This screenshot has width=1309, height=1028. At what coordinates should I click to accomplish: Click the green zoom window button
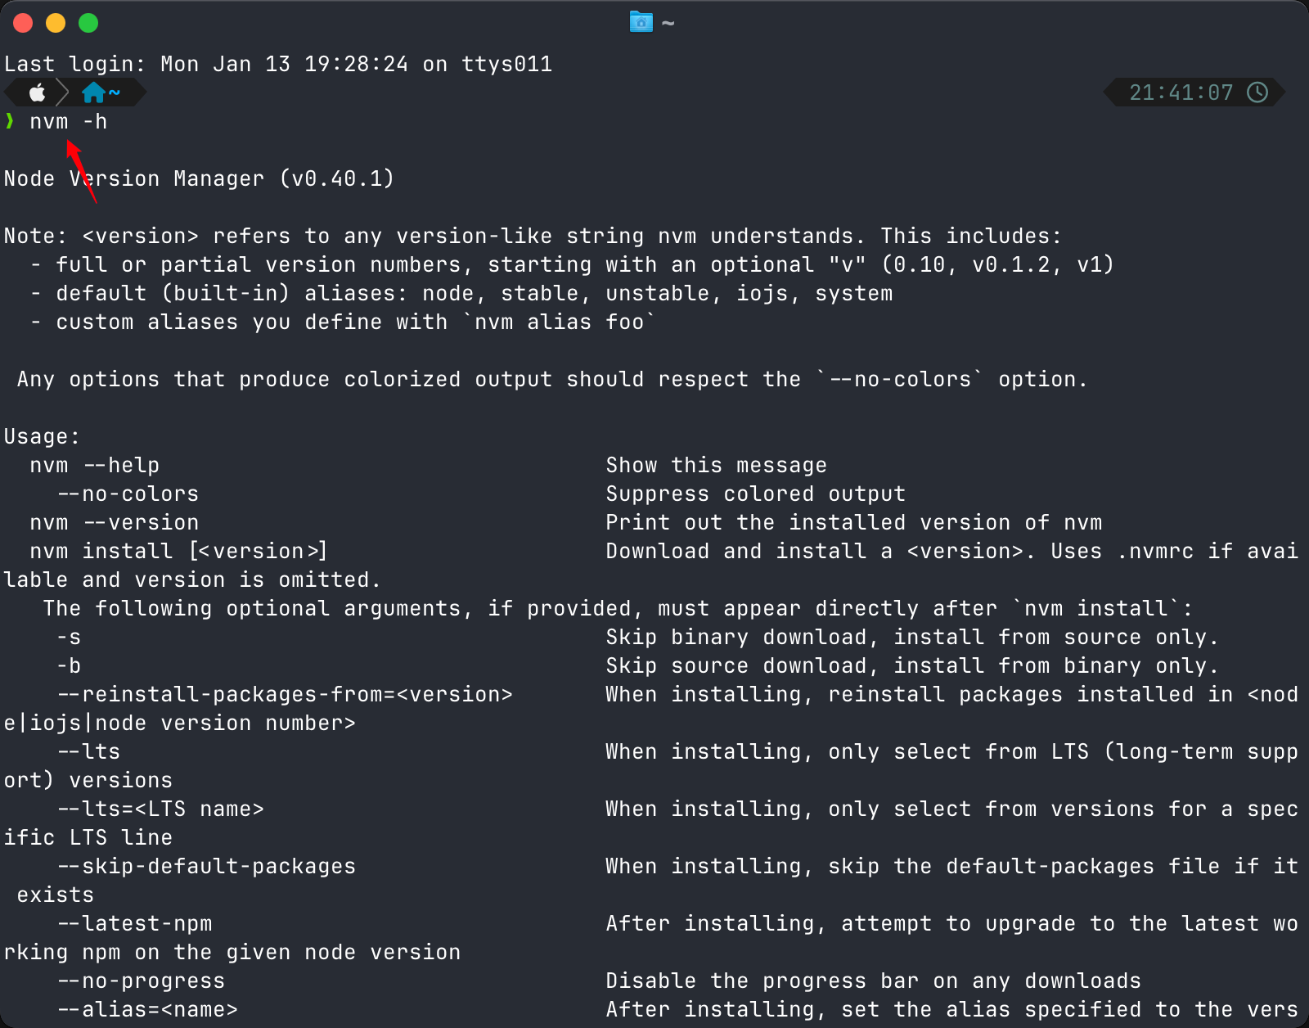pos(88,23)
